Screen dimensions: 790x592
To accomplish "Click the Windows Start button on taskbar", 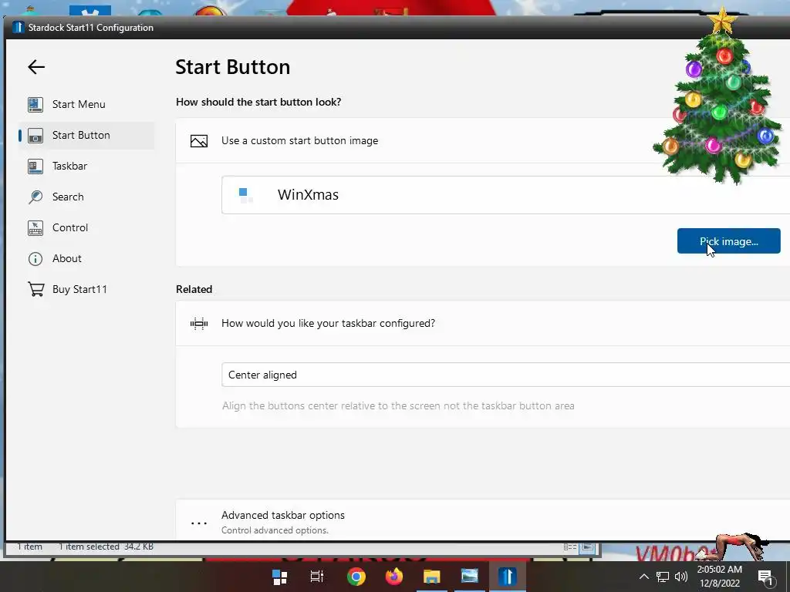I will 279,577.
